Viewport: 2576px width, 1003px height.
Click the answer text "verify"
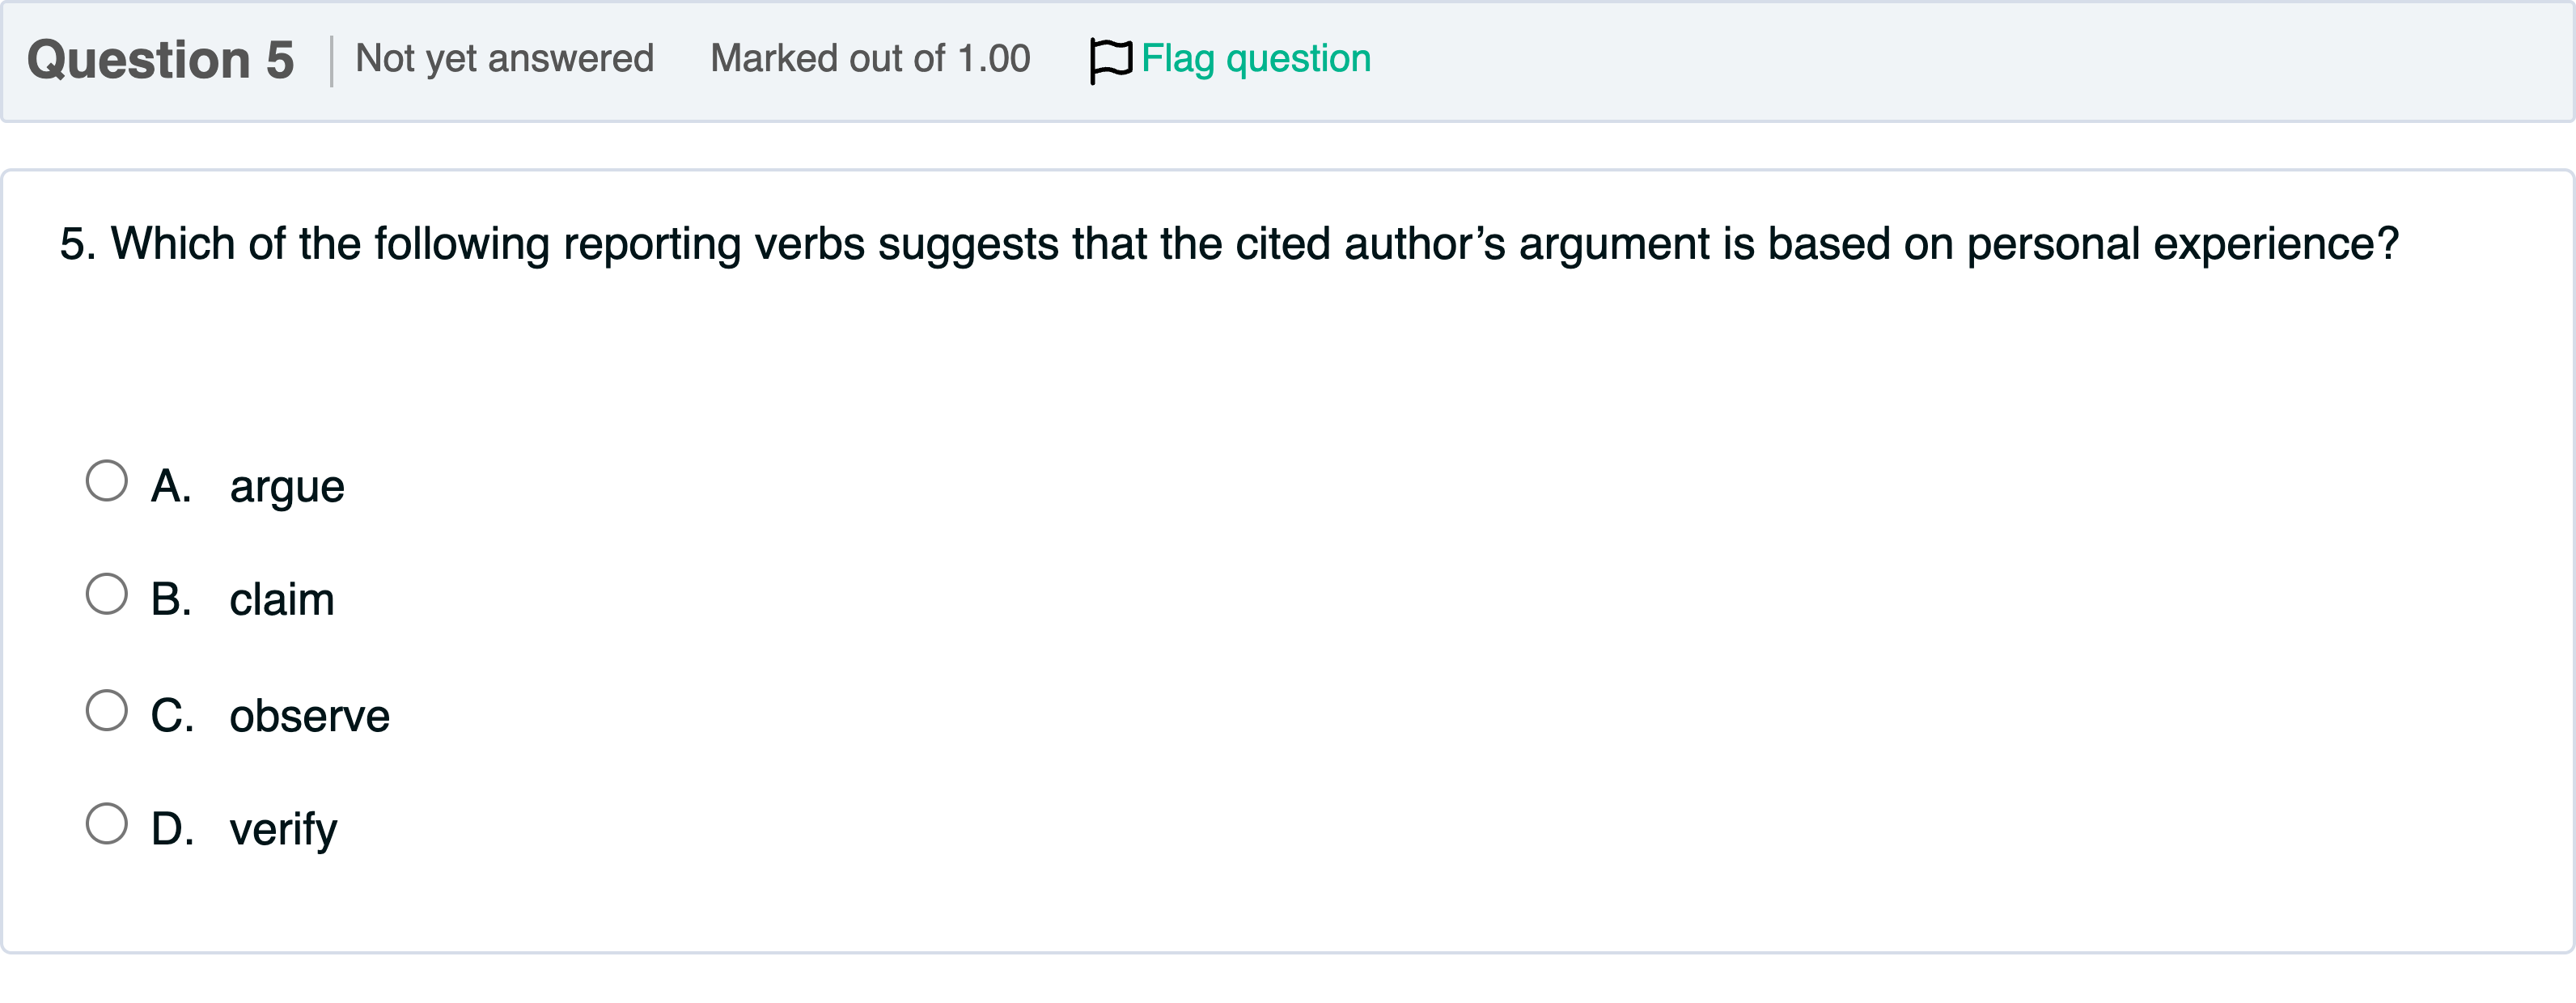click(283, 829)
